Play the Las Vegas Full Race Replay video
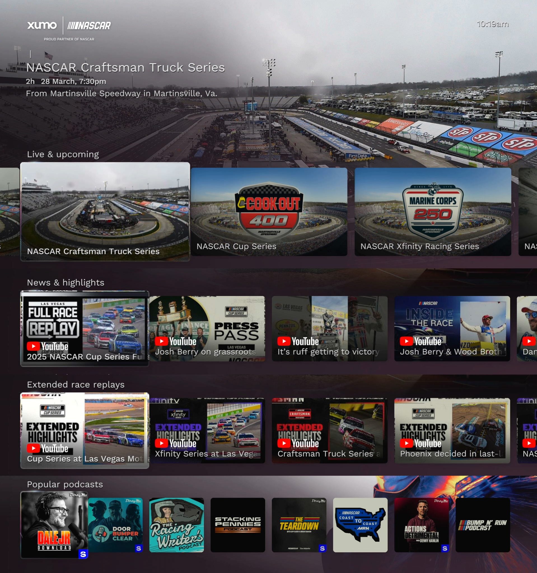This screenshot has height=573, width=537. click(85, 328)
